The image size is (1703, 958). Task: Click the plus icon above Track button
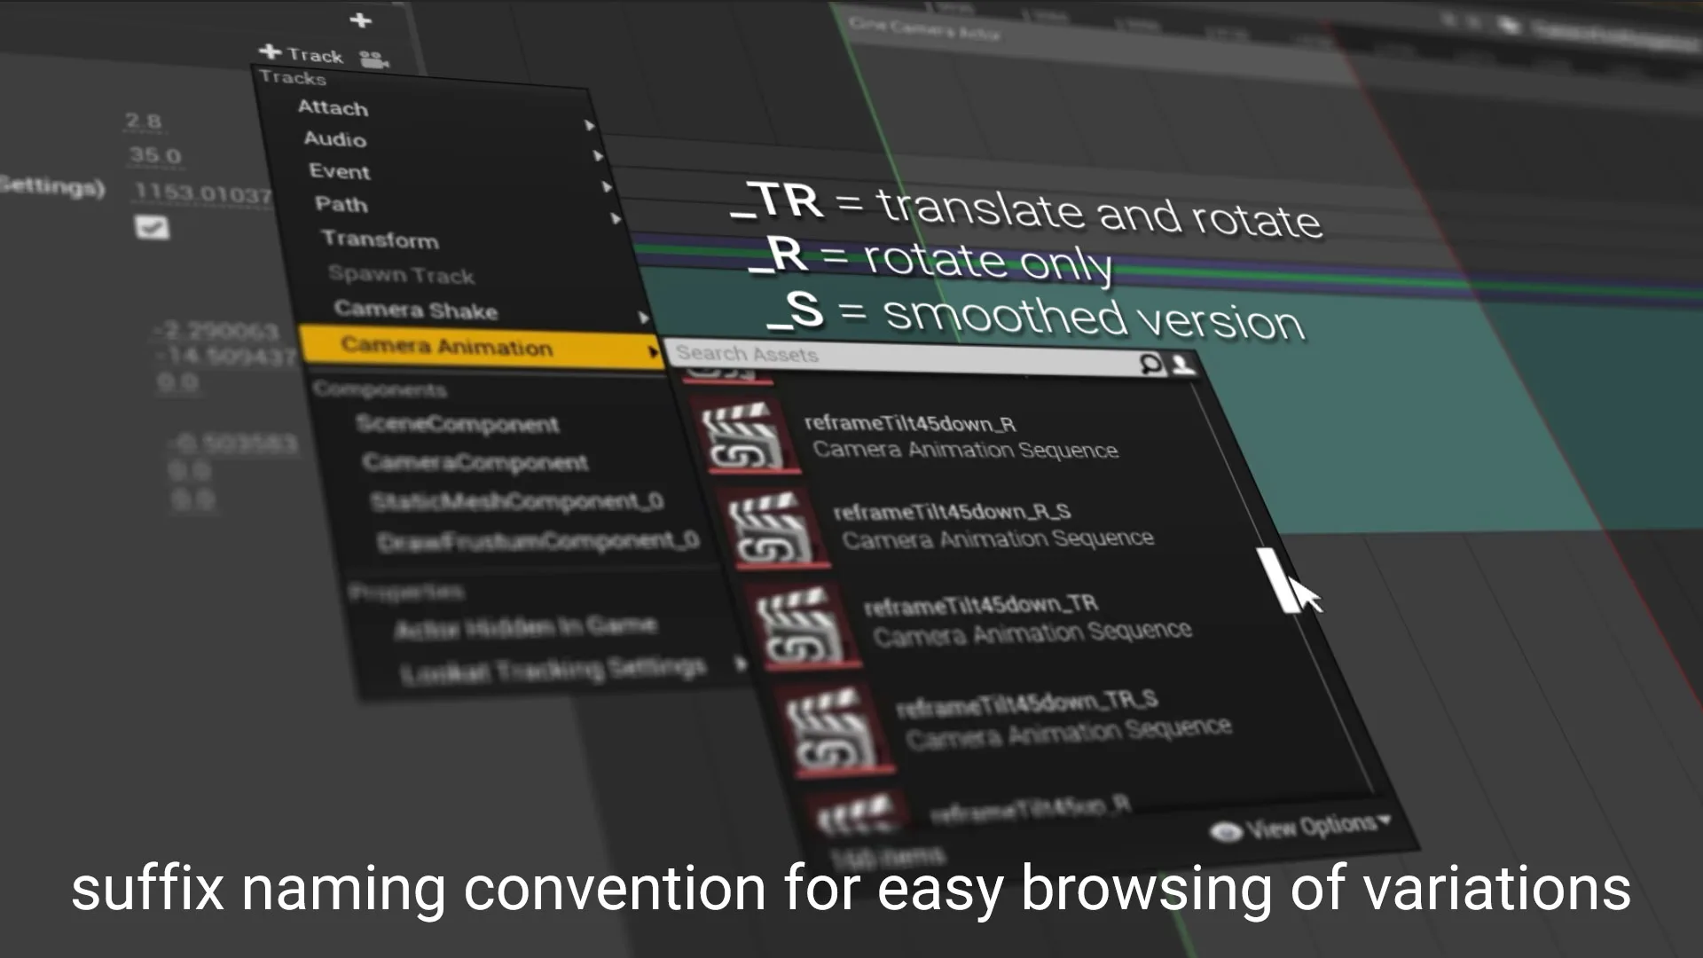pos(360,20)
